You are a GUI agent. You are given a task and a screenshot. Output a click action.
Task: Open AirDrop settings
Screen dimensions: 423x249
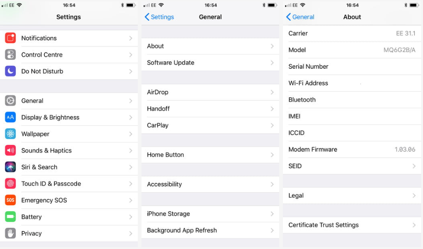point(210,92)
